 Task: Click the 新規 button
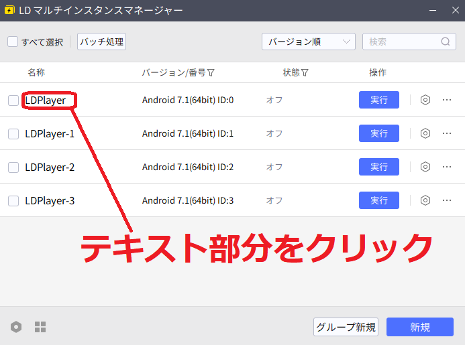(420, 327)
